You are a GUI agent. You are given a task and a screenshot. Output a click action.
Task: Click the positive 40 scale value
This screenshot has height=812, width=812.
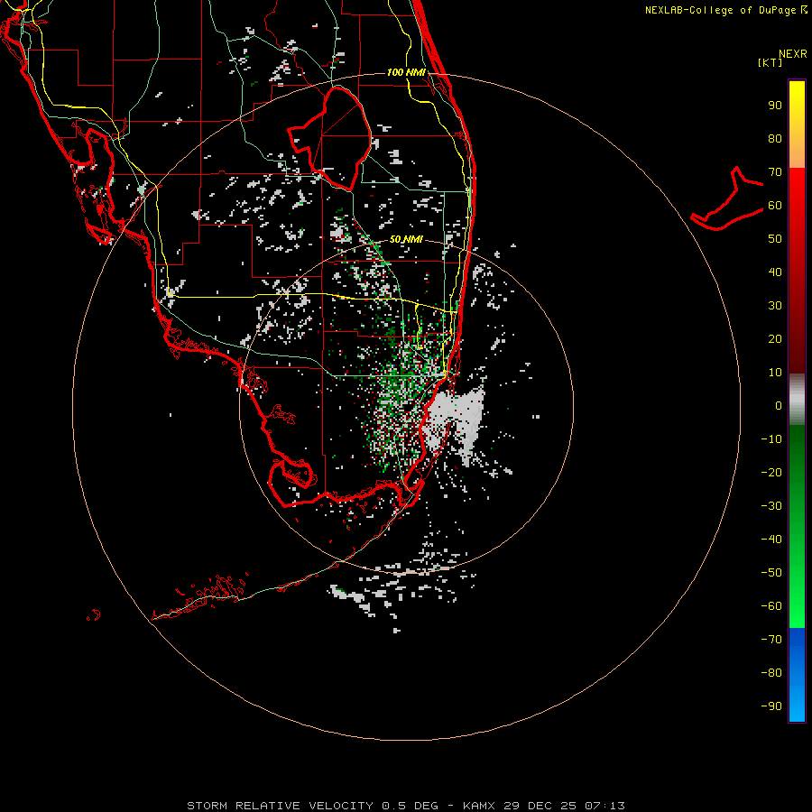[775, 272]
